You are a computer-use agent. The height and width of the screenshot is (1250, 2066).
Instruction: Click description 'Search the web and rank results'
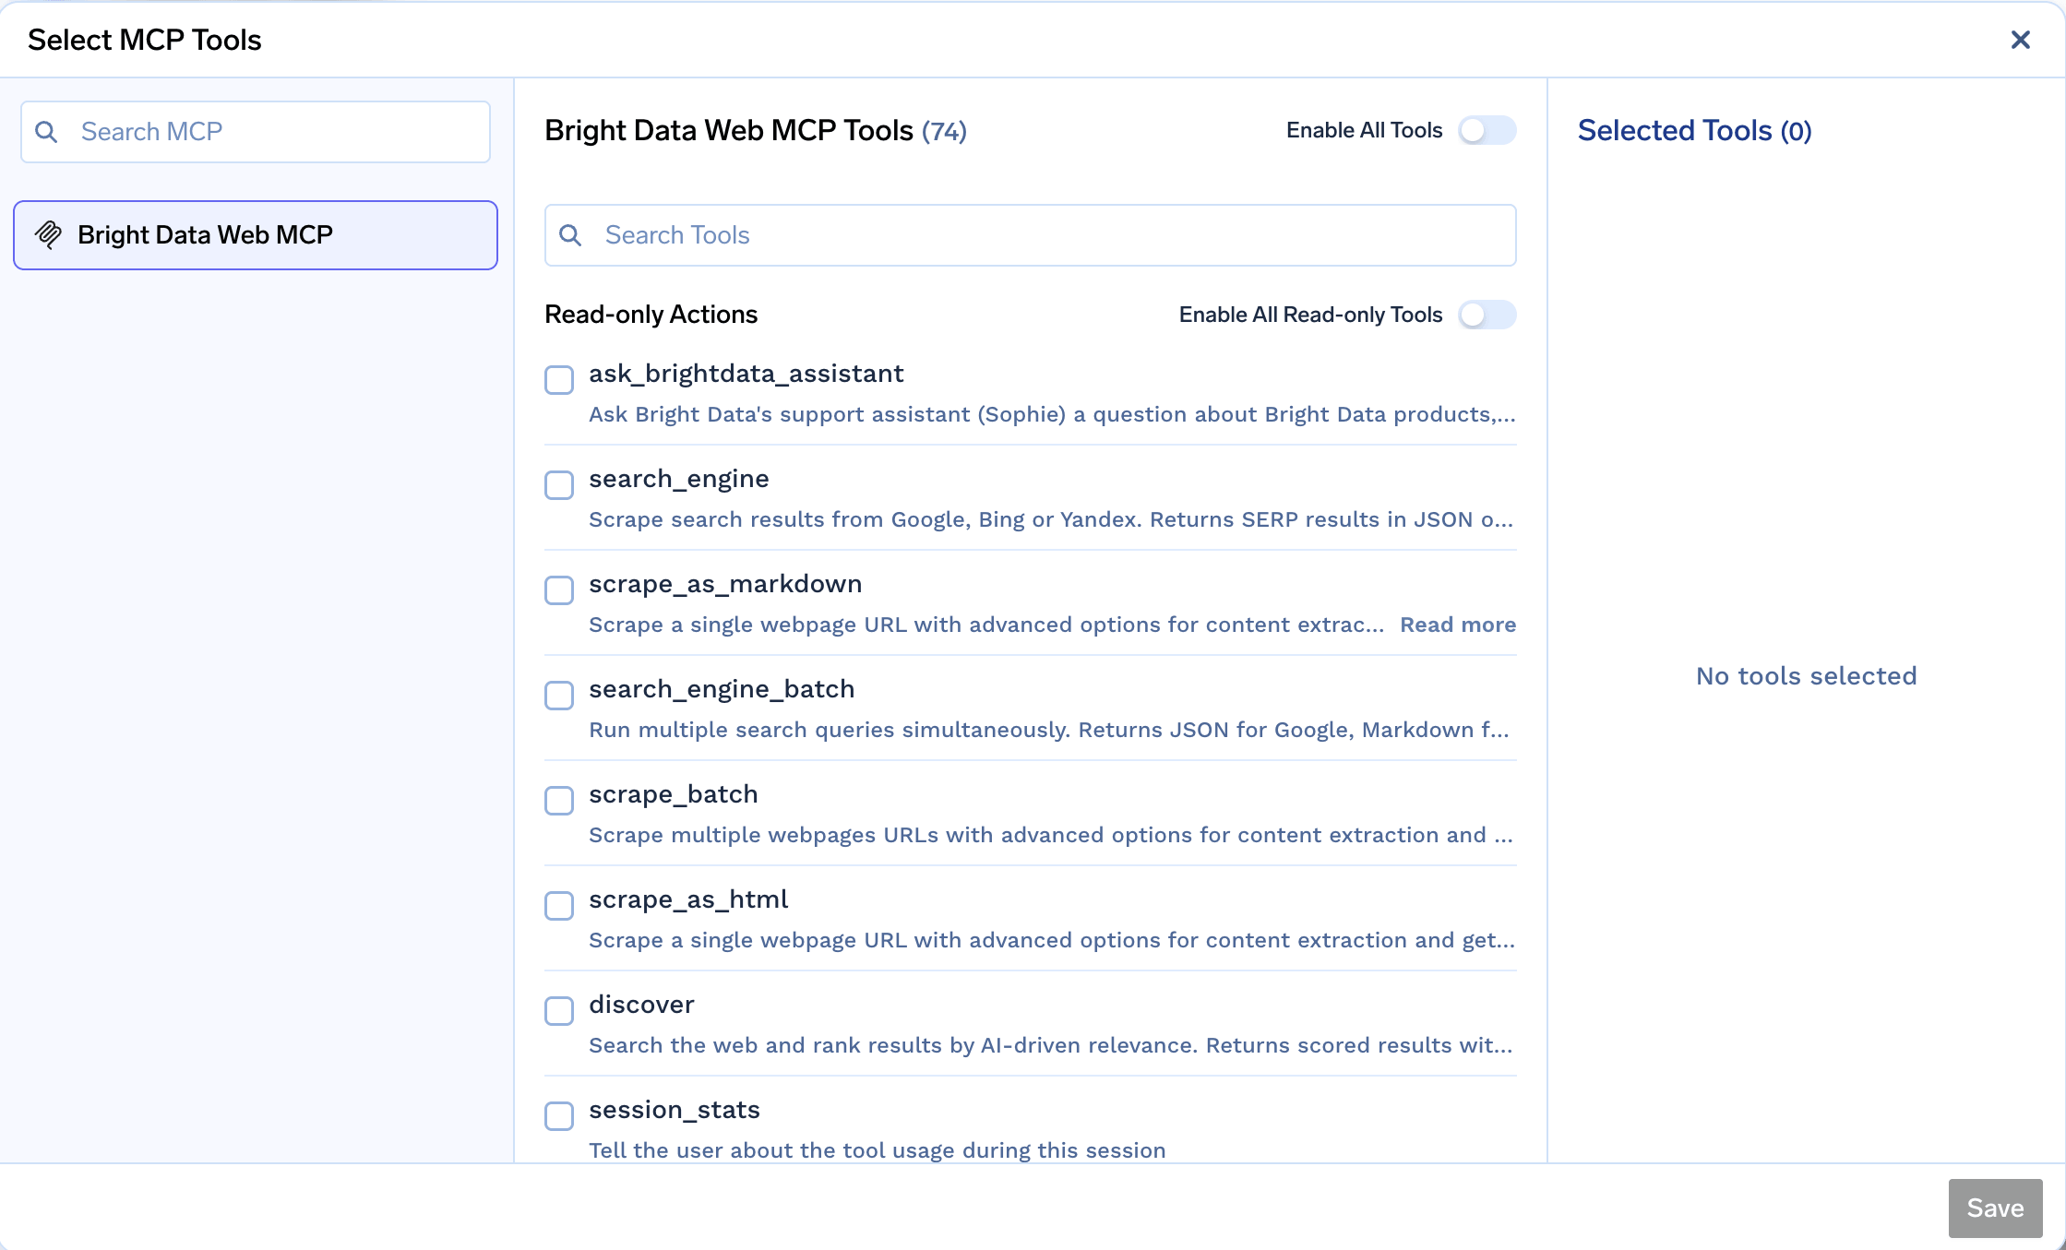tap(1051, 1045)
